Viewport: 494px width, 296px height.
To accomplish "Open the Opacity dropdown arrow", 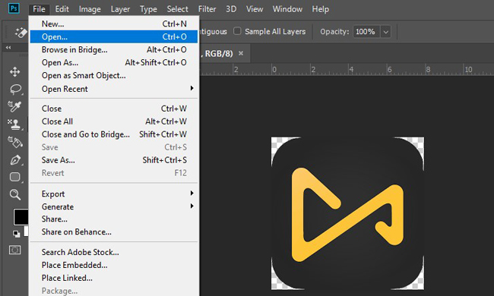I will click(x=385, y=32).
